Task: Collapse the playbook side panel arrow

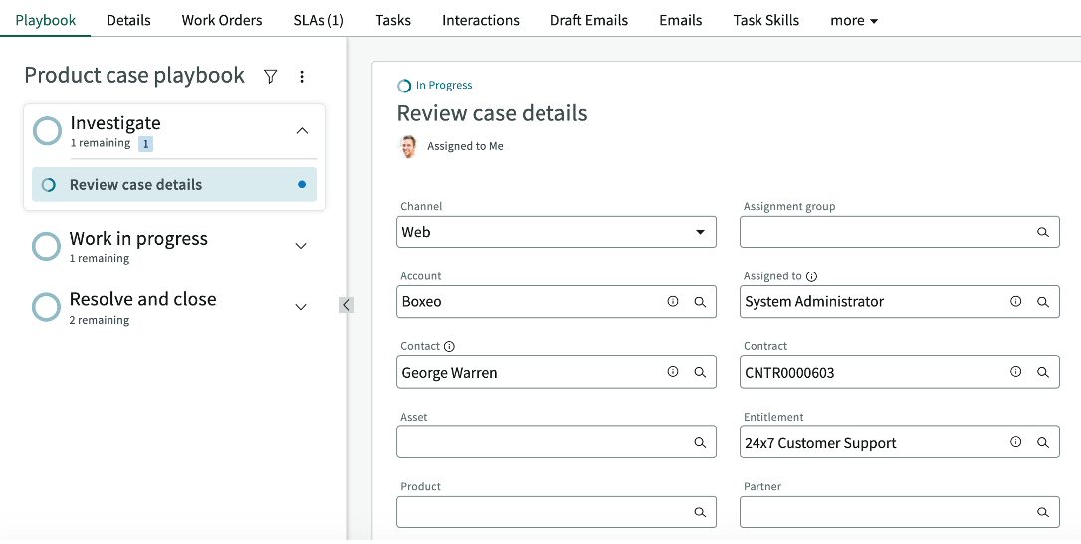Action: (346, 304)
